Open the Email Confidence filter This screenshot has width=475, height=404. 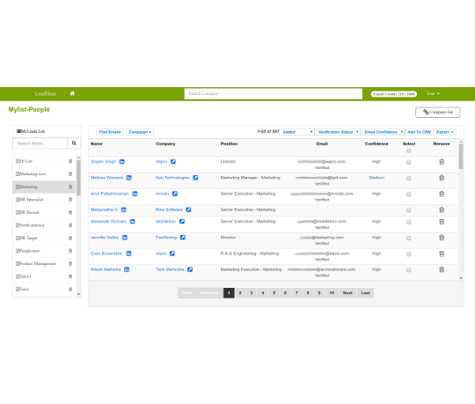point(383,132)
